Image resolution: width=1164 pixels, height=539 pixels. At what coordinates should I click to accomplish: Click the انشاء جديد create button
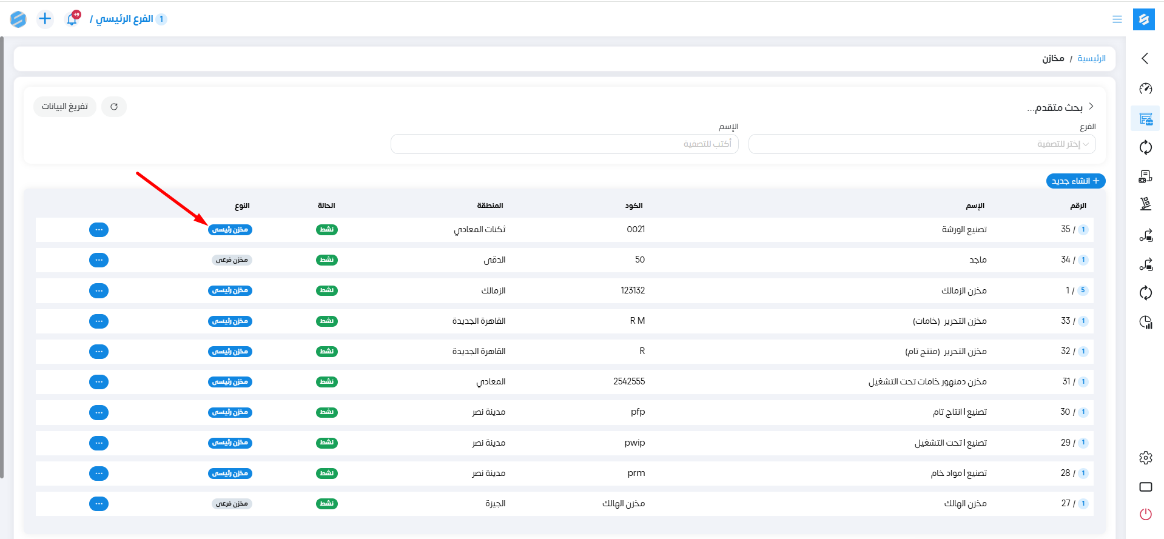(x=1075, y=181)
